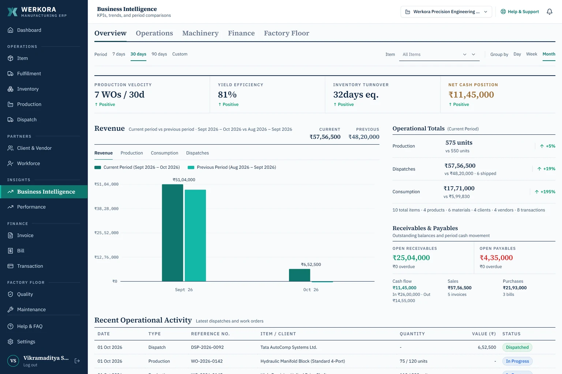Switch to the Finance tab
This screenshot has width=562, height=374.
(241, 33)
